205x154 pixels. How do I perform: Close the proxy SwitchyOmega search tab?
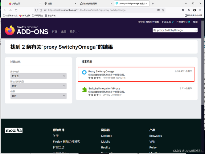pyautogui.click(x=147, y=3)
